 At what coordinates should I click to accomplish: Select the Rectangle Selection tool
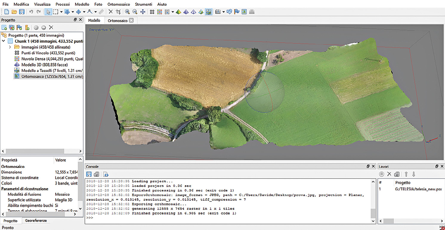55,12
